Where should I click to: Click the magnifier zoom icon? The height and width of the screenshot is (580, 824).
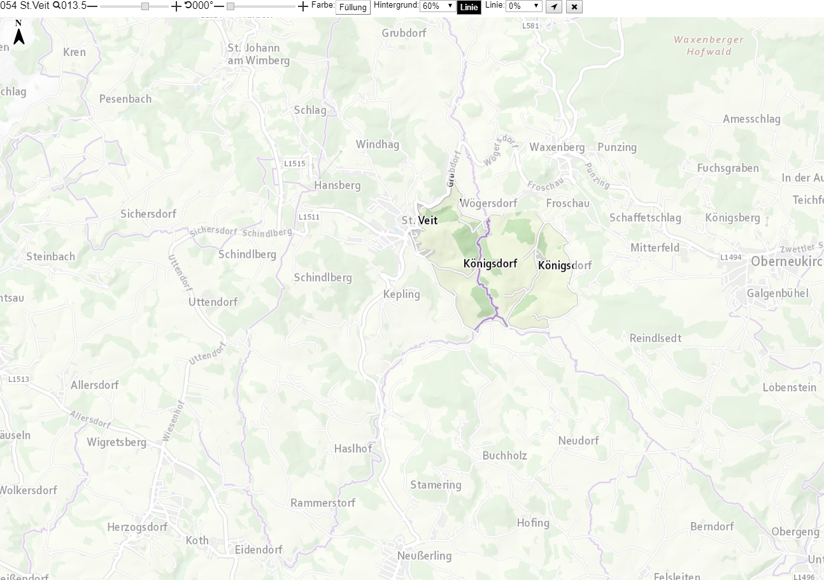pos(56,6)
